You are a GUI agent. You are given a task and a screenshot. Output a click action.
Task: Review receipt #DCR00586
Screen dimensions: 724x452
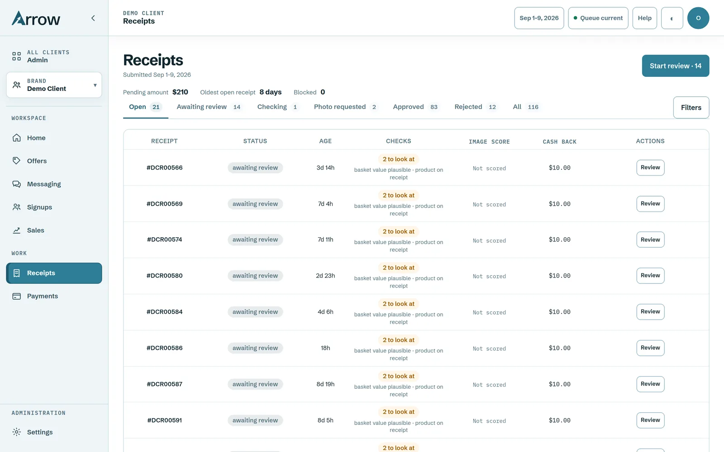point(650,348)
